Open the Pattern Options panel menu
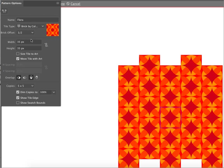This screenshot has width=224, height=168. click(x=58, y=3)
